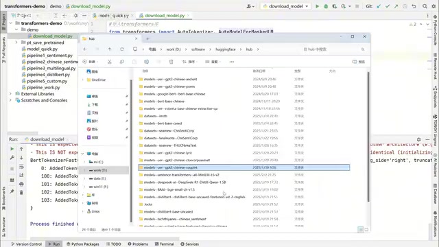Open the Version Control tool window
This screenshot has width=439, height=247.
tap(26, 244)
